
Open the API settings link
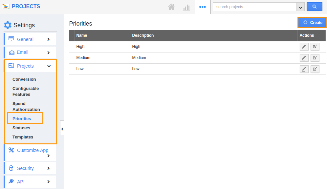[x=21, y=182]
